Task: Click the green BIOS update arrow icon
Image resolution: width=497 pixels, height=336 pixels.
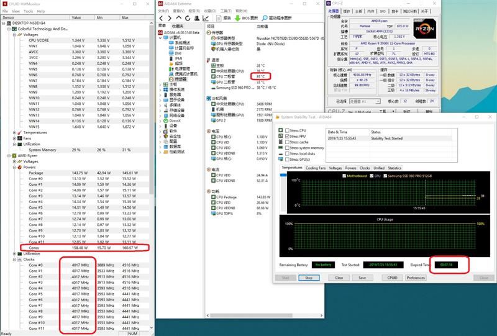Action: click(x=237, y=18)
